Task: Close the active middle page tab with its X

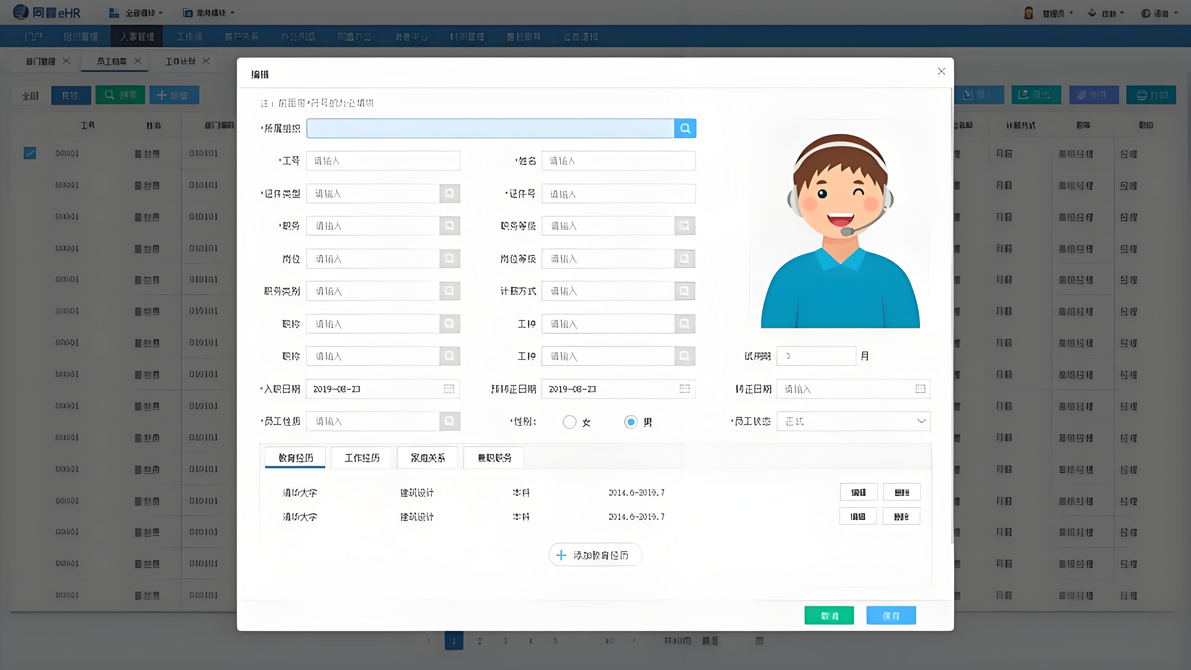Action: click(138, 61)
